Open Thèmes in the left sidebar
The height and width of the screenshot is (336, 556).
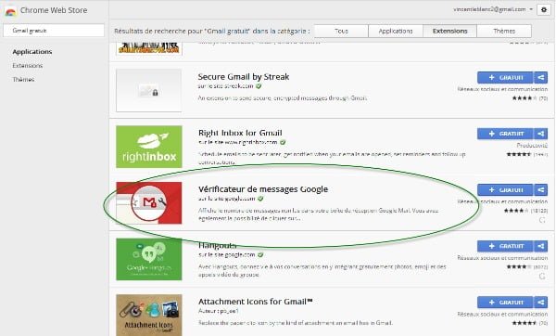(23, 79)
